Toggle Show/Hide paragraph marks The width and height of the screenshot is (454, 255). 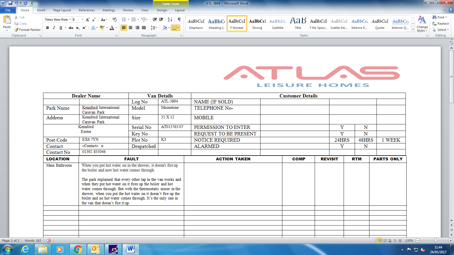coord(179,20)
